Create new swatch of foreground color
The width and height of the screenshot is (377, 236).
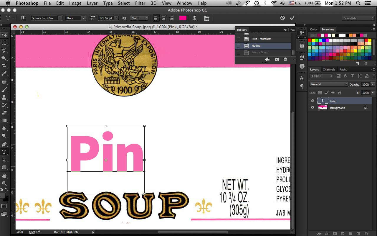point(358,63)
